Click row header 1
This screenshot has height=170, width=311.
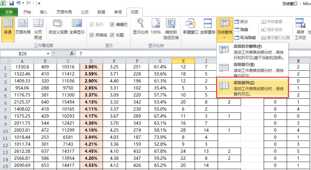pyautogui.click(x=5, y=67)
